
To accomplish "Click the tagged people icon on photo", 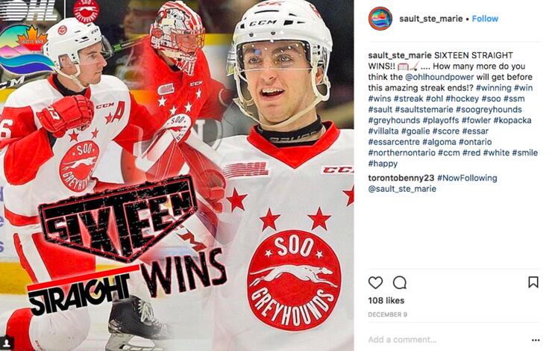I will click(x=7, y=343).
